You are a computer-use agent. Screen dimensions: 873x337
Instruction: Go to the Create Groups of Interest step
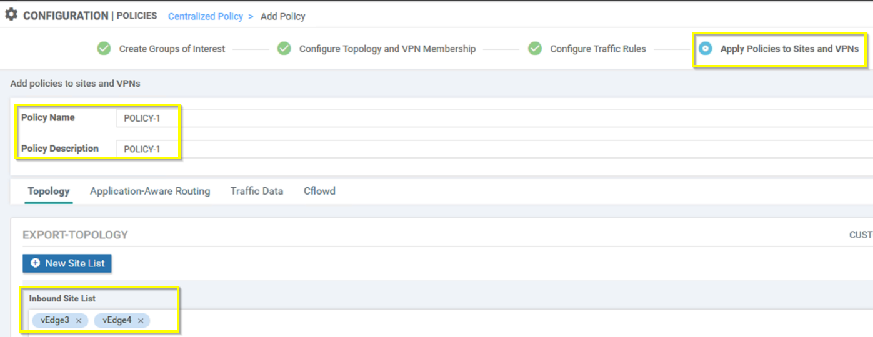[172, 49]
